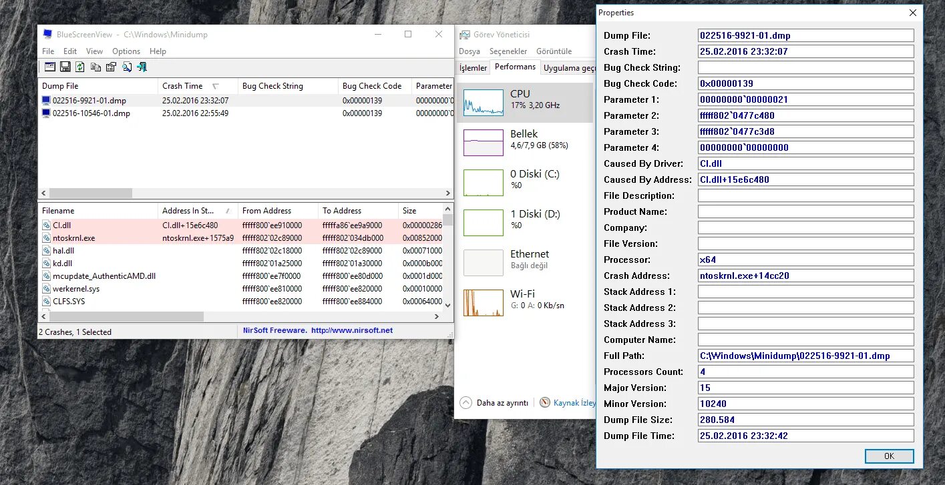The width and height of the screenshot is (945, 485).
Task: Click the 0 Diski (C:) graph thumbnail
Action: [x=483, y=183]
